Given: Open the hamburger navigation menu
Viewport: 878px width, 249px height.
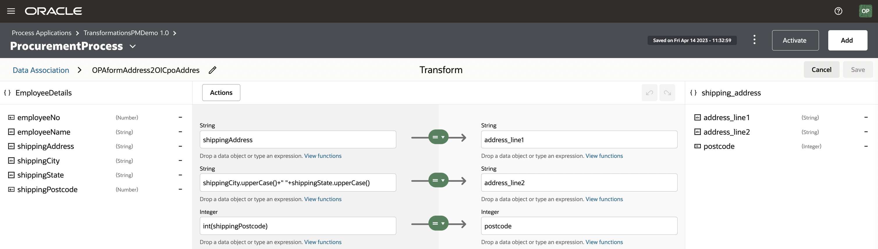Looking at the screenshot, I should click(x=11, y=11).
